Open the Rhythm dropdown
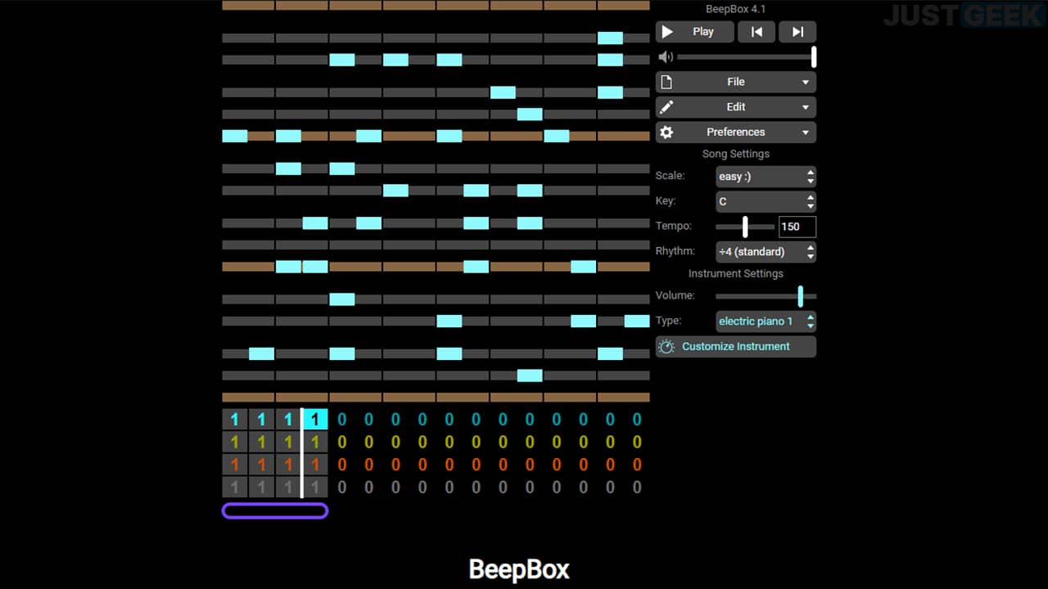 [766, 252]
